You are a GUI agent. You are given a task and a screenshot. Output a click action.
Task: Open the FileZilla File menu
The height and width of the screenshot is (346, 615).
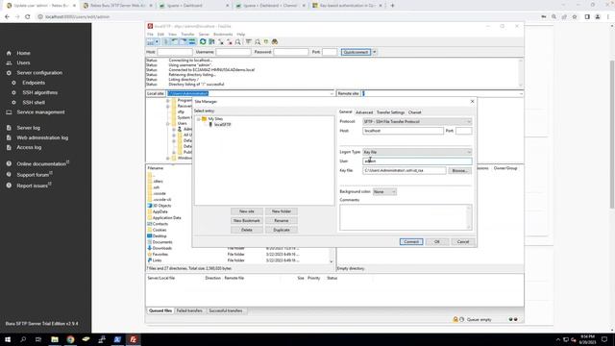(x=150, y=35)
